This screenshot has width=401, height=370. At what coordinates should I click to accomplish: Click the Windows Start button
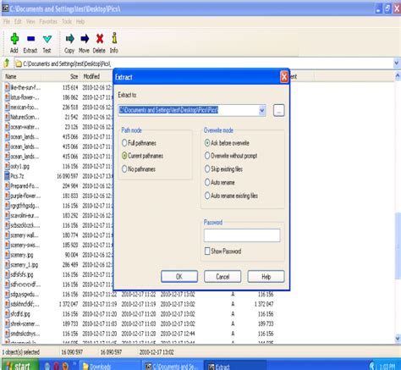(x=19, y=365)
